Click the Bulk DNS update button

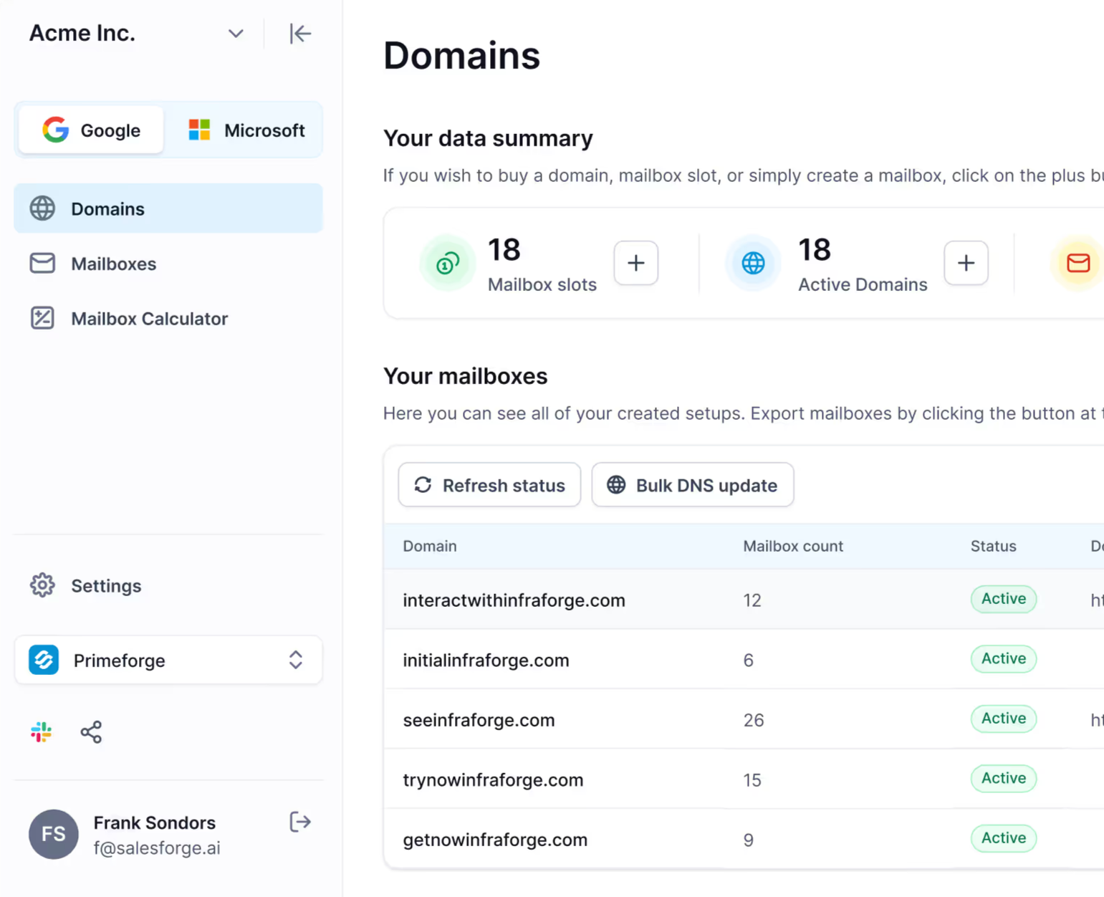693,485
